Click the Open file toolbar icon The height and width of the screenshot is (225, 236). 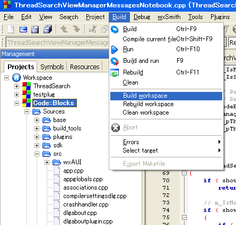(x=23, y=29)
